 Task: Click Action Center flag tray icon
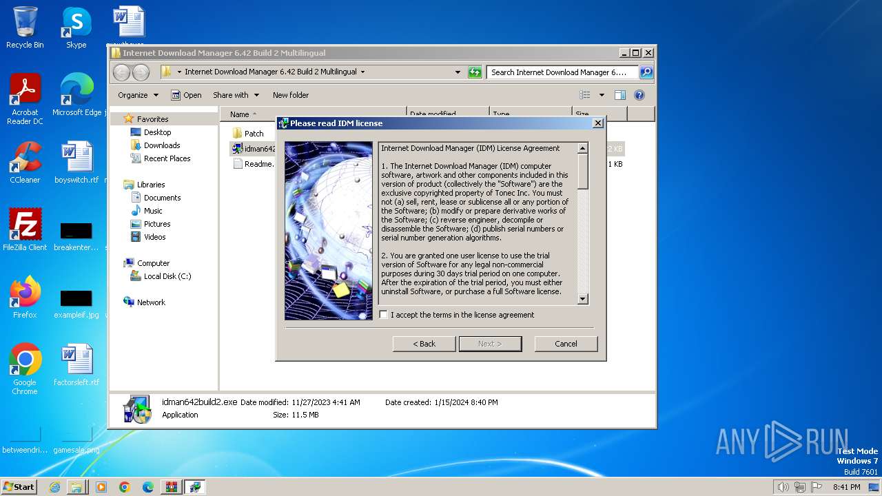tap(817, 487)
